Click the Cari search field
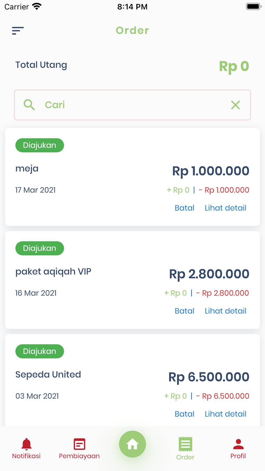 (x=132, y=105)
